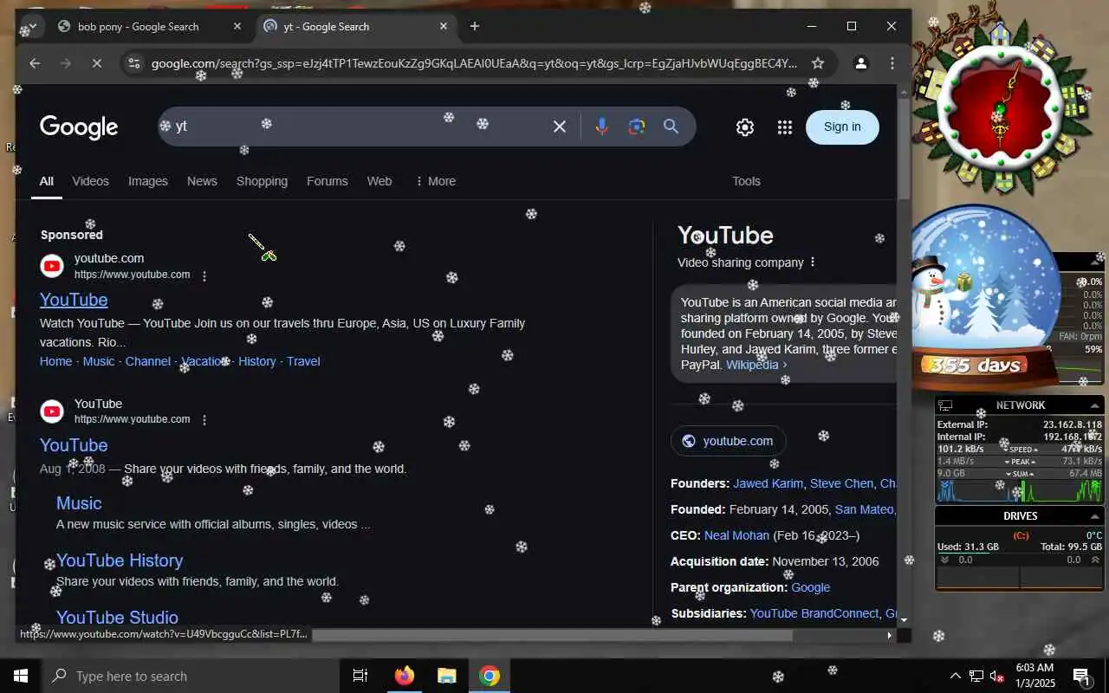Click the sponsored youtube.com favicon
Screen dimensions: 1109x693
pyautogui.click(x=52, y=266)
